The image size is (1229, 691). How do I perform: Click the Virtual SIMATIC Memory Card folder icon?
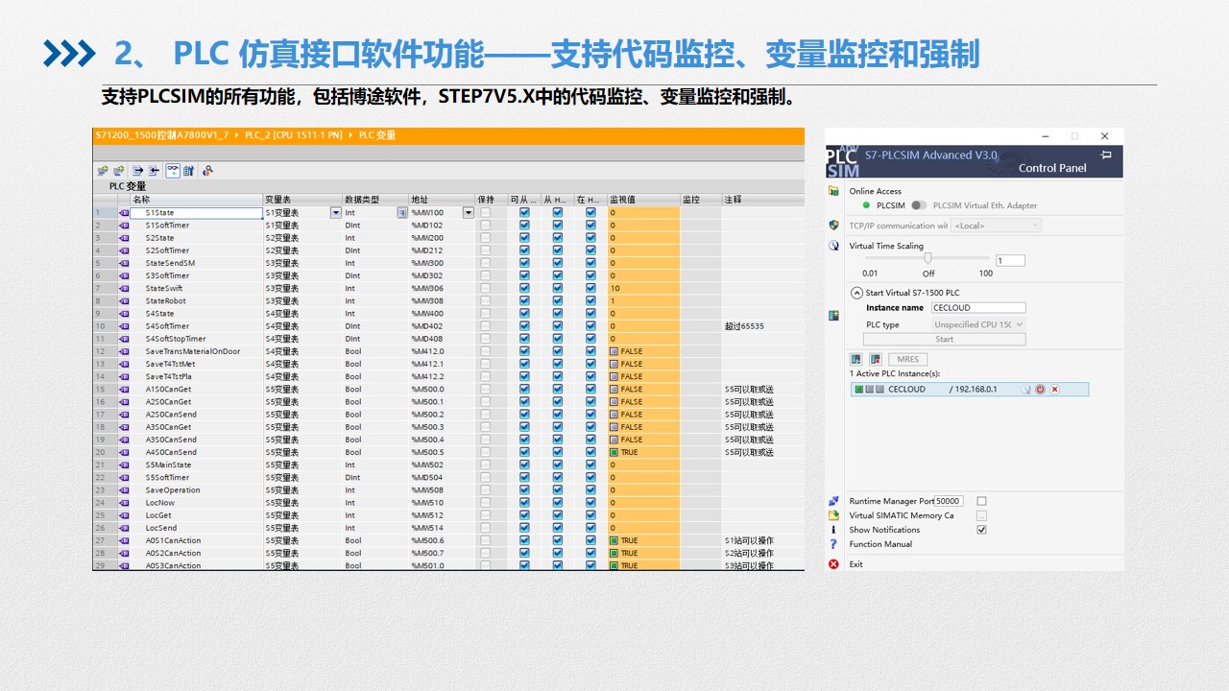[833, 515]
